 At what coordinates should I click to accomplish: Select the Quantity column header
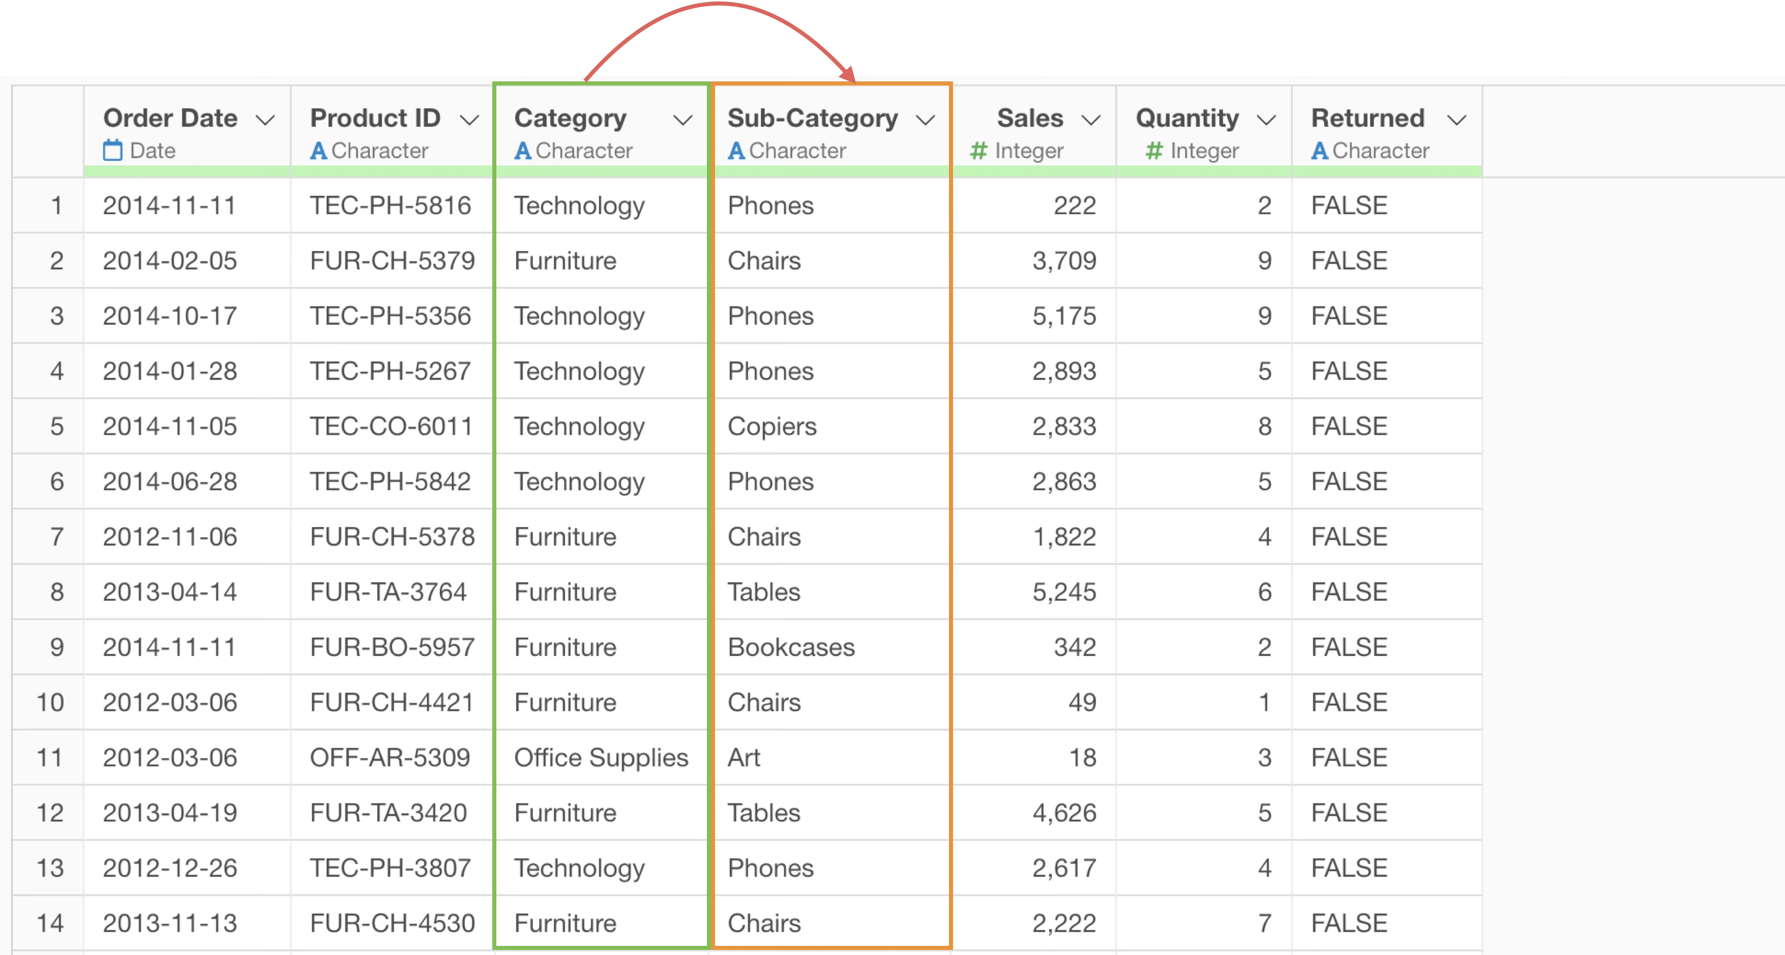1204,131
